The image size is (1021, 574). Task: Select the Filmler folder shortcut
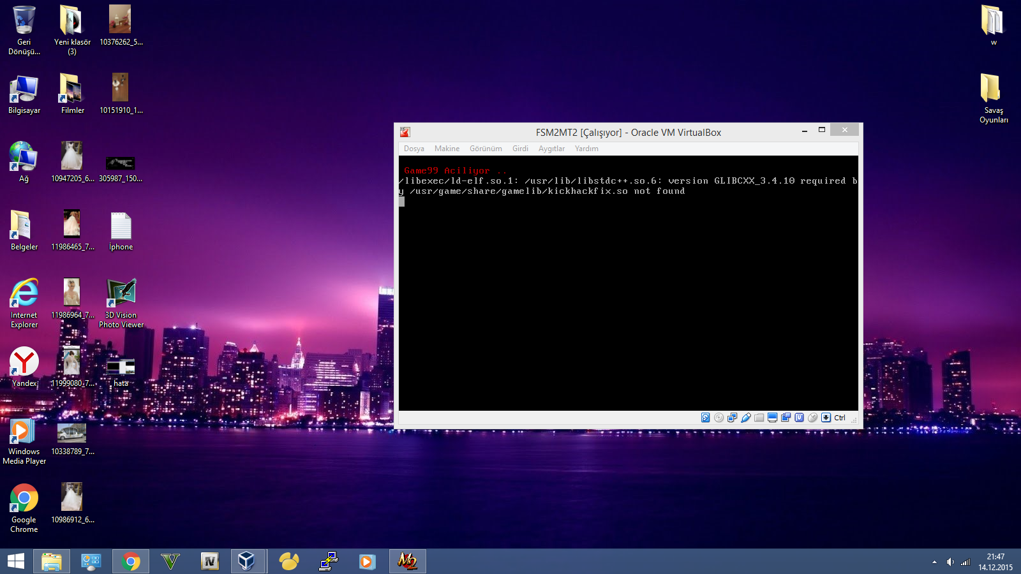point(72,94)
